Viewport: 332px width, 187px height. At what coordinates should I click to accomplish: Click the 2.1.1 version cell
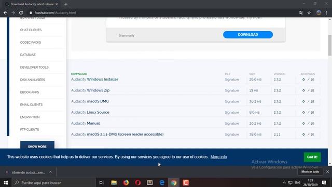(x=277, y=135)
